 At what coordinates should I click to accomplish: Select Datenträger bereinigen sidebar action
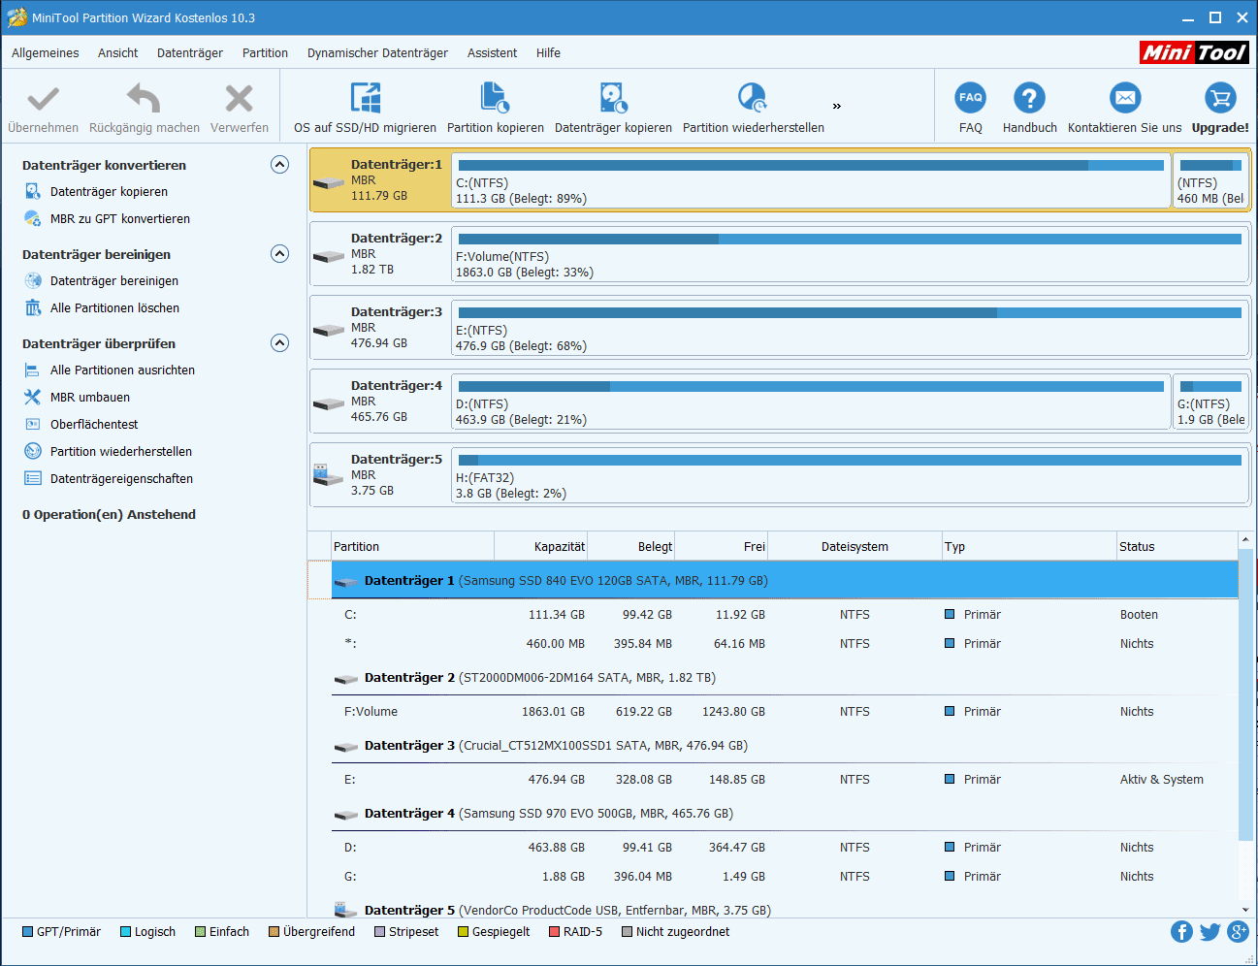pos(114,281)
